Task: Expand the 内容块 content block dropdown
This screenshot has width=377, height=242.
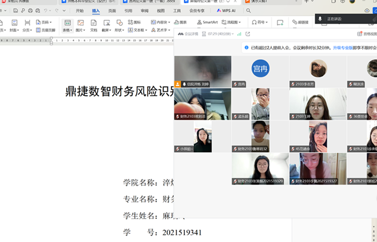Action: (160, 22)
